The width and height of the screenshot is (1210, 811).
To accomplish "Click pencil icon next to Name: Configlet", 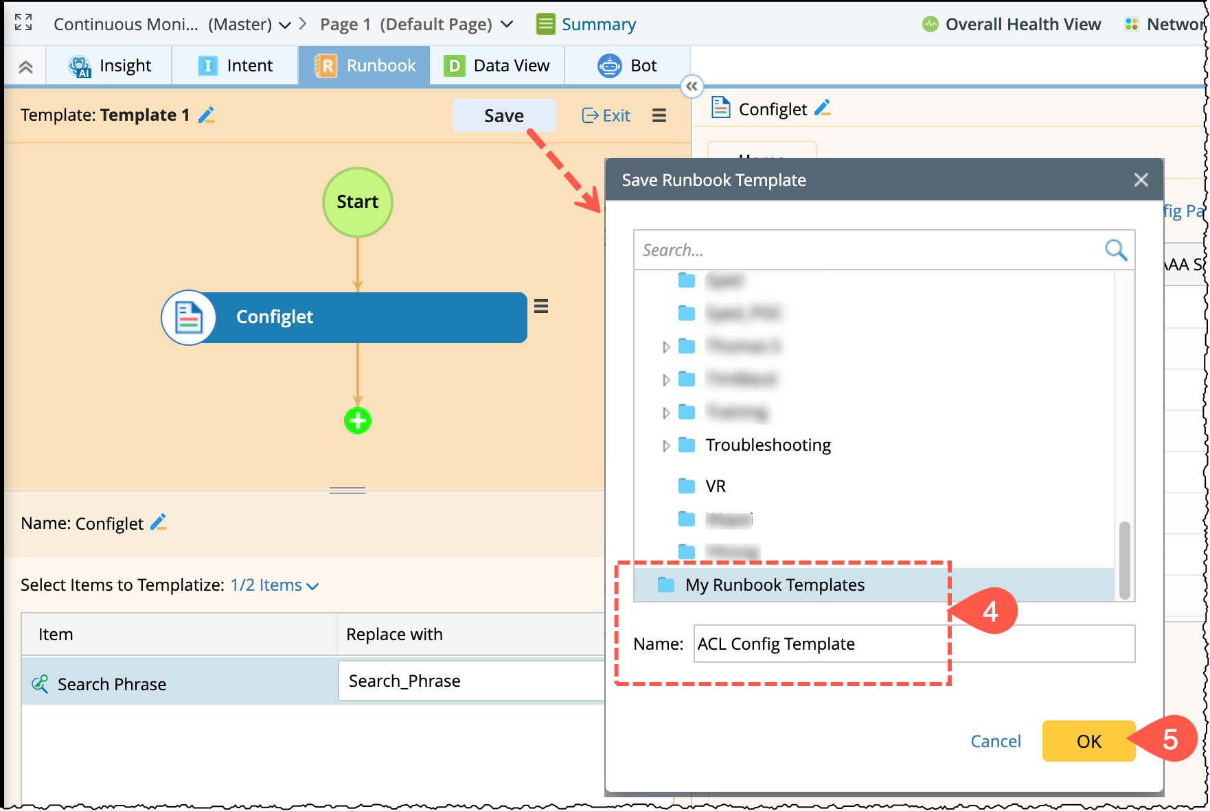I will (159, 523).
